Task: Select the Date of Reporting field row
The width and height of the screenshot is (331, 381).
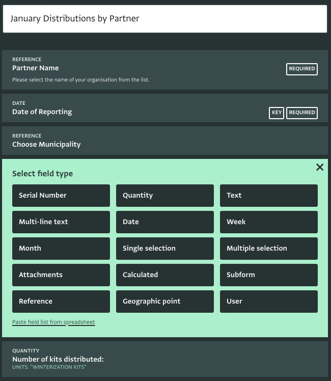Action: tap(165, 108)
